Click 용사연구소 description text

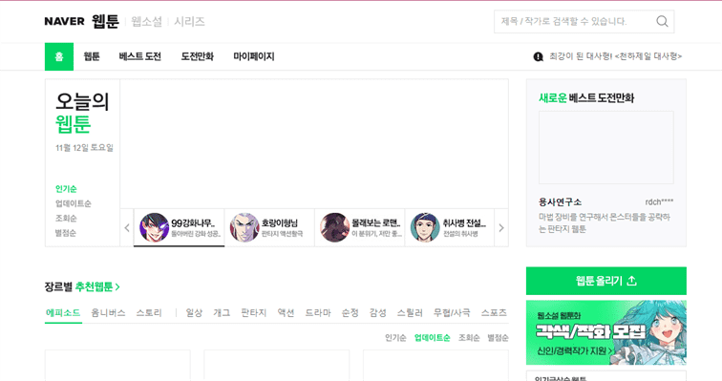point(605,222)
